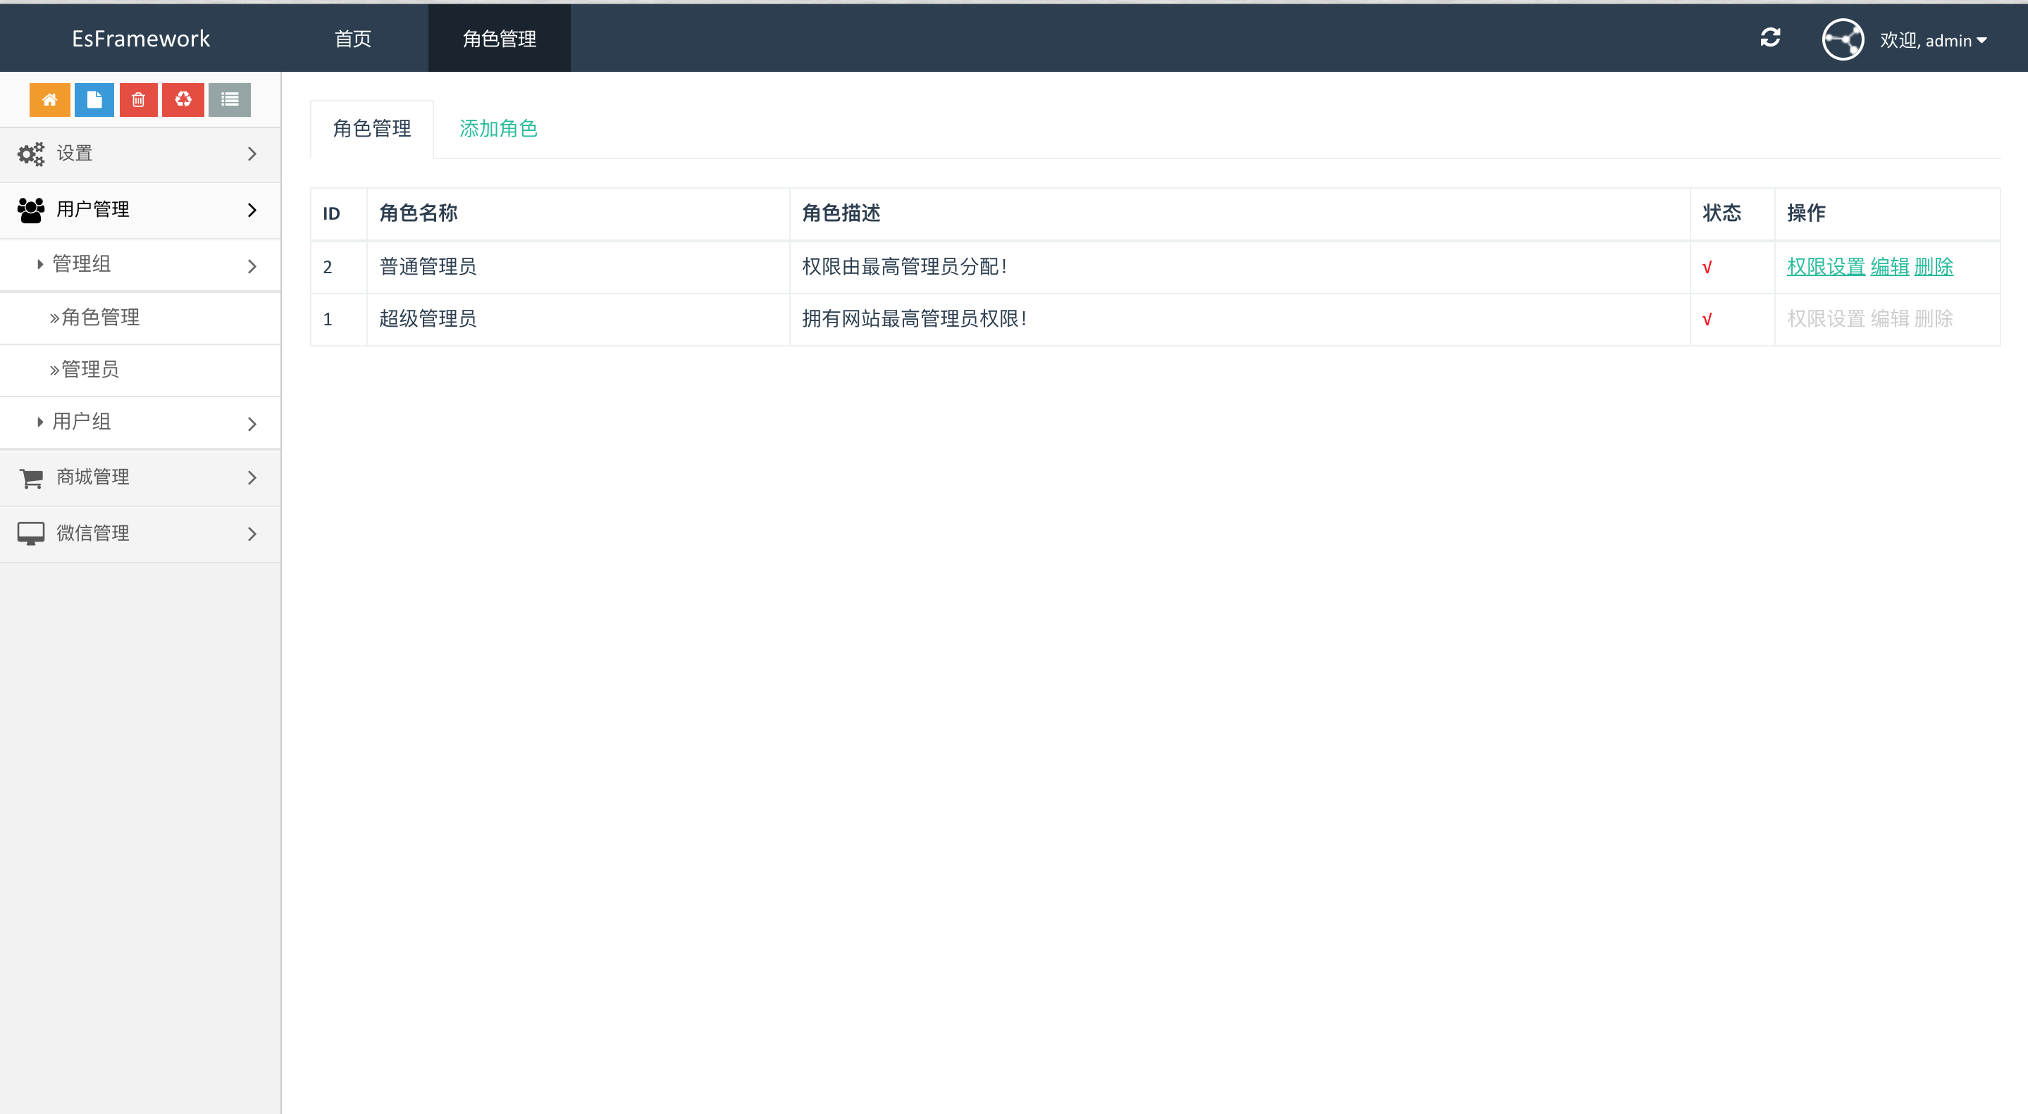Image resolution: width=2028 pixels, height=1114 pixels.
Task: Open 管理员 in the sidebar
Action: tap(89, 370)
